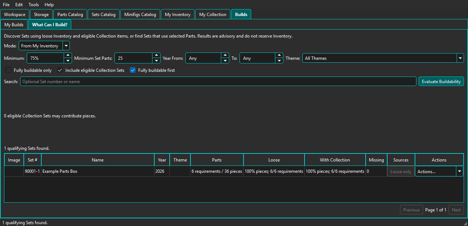Select the 2026 year cell
Viewport: 468px width, 226px height.
pos(162,171)
